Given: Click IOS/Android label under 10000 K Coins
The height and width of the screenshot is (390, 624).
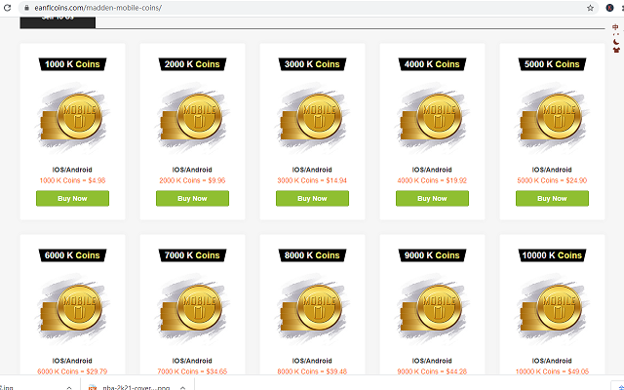Looking at the screenshot, I should (552, 361).
